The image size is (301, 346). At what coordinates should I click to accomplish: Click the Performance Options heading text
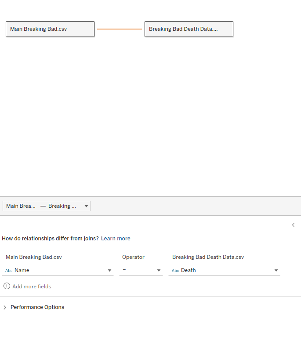37,307
